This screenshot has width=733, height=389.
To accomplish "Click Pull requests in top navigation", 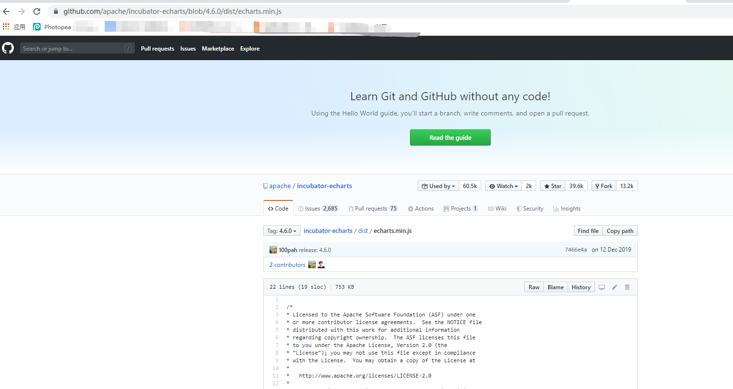I will pyautogui.click(x=158, y=49).
